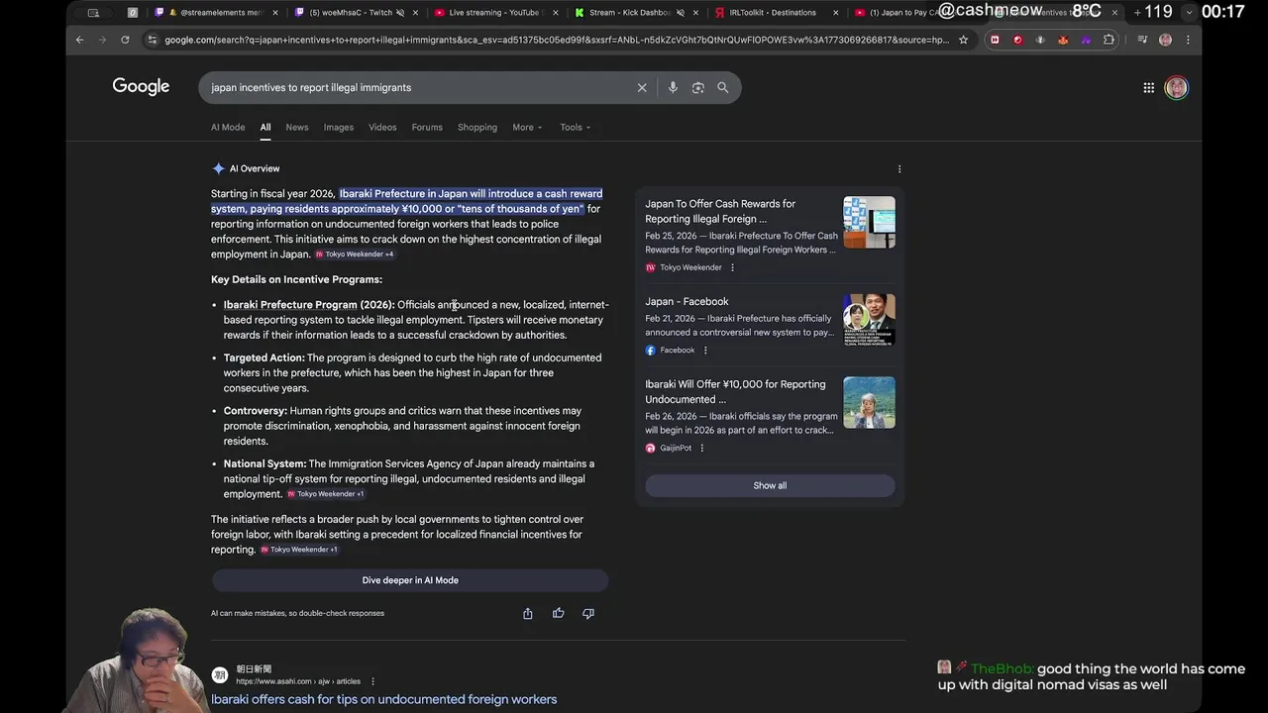1268x713 pixels.
Task: Reload the page
Action: (125, 40)
